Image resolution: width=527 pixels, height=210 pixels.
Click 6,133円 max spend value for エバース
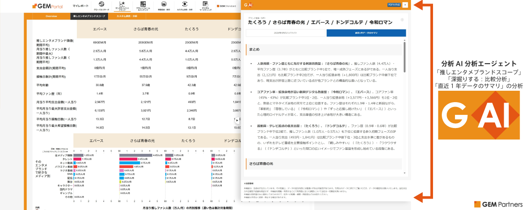pos(99,110)
